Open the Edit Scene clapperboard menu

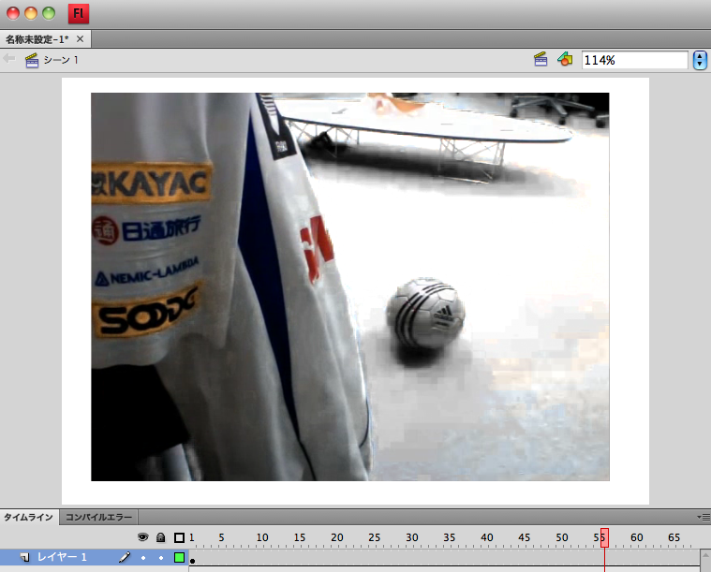tap(541, 59)
